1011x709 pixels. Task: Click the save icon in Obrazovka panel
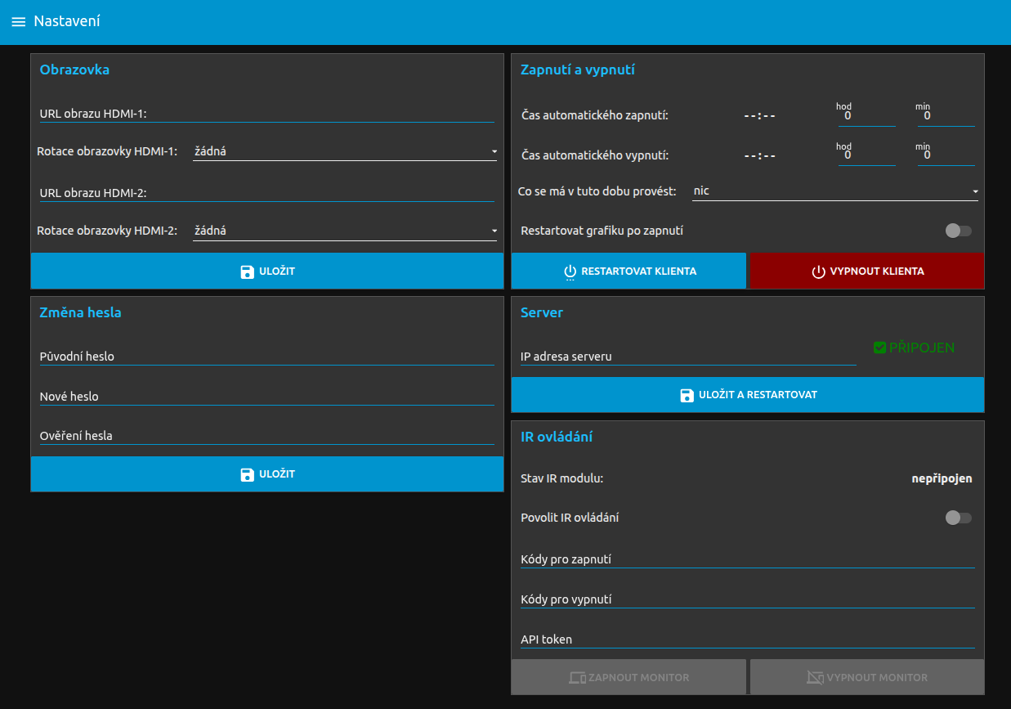(248, 271)
